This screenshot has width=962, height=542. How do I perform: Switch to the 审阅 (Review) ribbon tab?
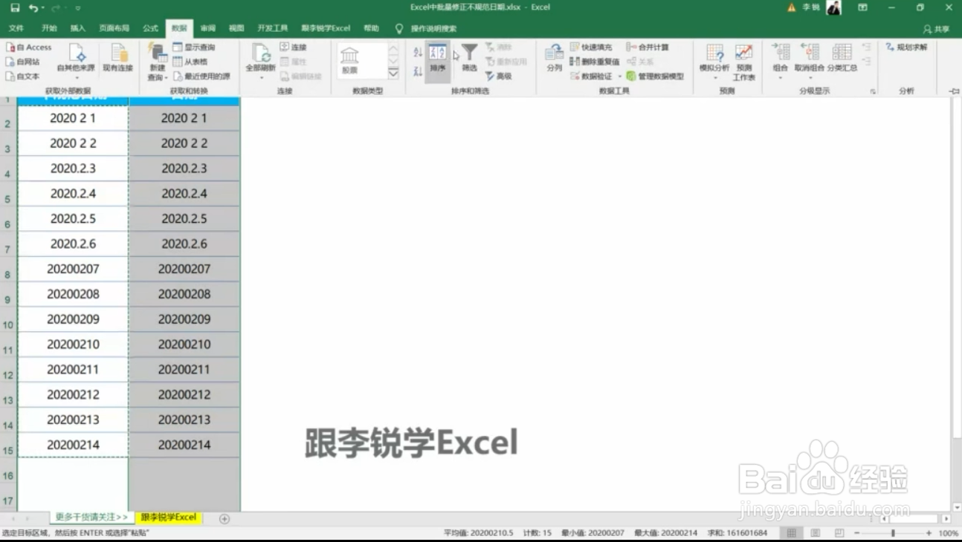point(208,28)
